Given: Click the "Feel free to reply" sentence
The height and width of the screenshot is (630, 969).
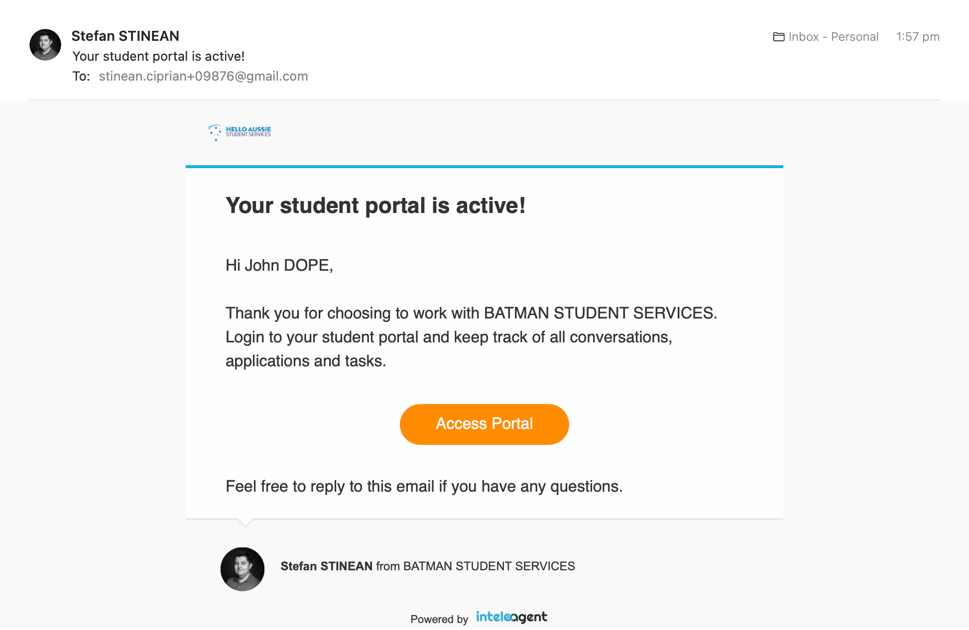Looking at the screenshot, I should pyautogui.click(x=424, y=486).
